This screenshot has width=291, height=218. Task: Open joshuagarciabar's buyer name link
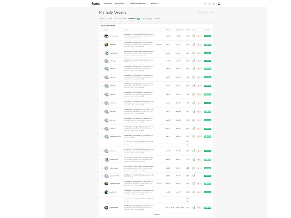115,183
